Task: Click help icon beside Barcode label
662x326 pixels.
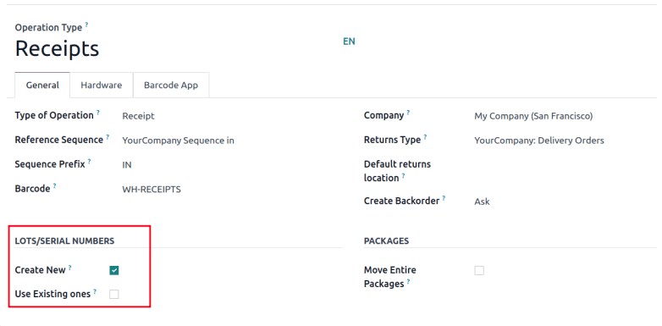Action: tap(55, 186)
